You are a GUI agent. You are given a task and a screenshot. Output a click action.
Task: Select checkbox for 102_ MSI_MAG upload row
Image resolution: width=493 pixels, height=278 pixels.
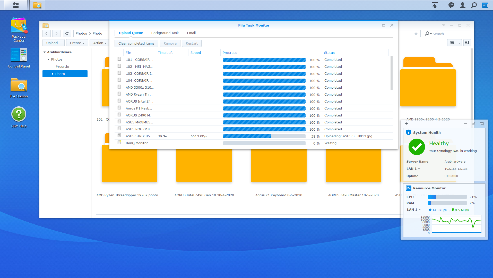pos(119,66)
